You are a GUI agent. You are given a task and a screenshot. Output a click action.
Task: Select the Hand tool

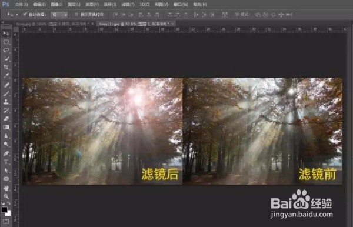pyautogui.click(x=6, y=188)
